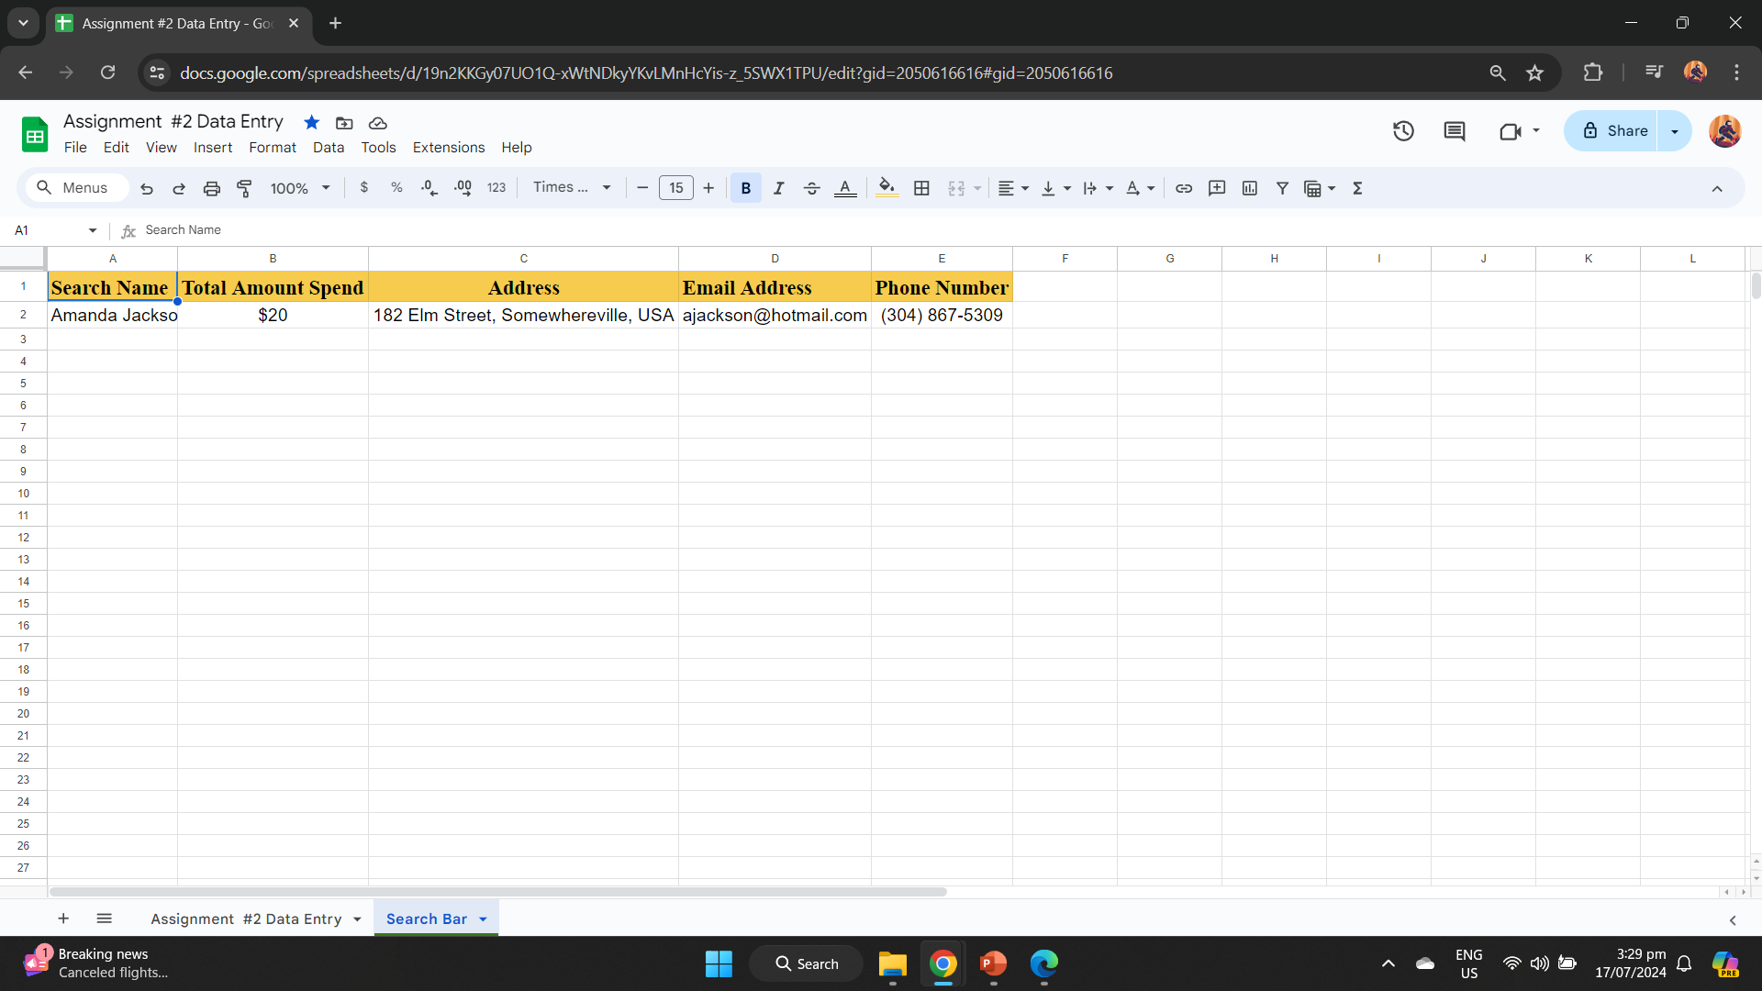Toggle bold formatting

[x=745, y=188]
